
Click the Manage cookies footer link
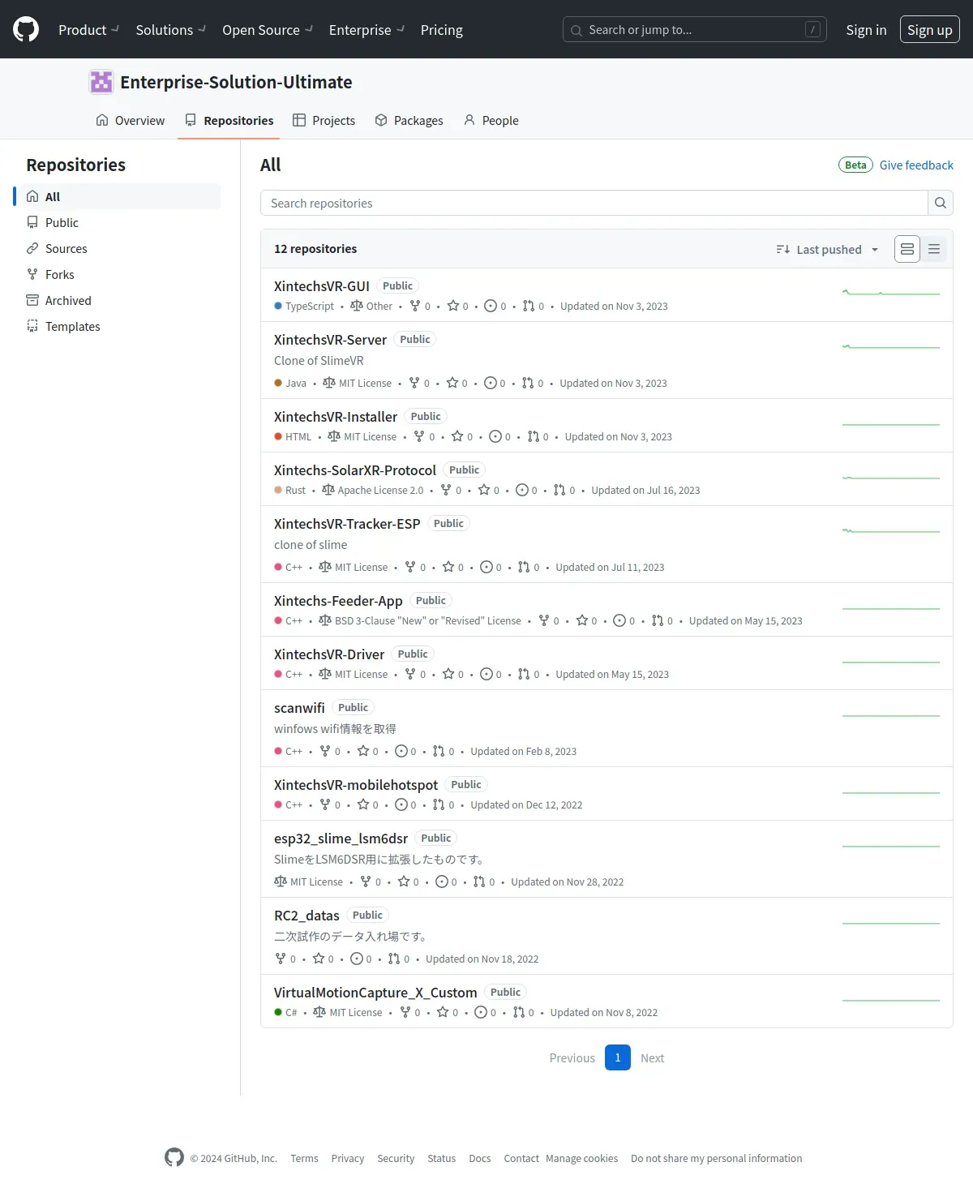tap(581, 1158)
